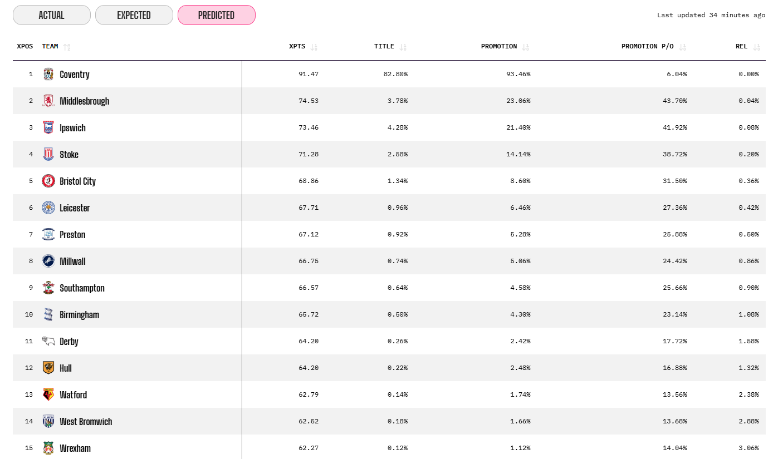Image resolution: width=778 pixels, height=459 pixels.
Task: Click the Wrexham club crest icon
Action: click(48, 448)
